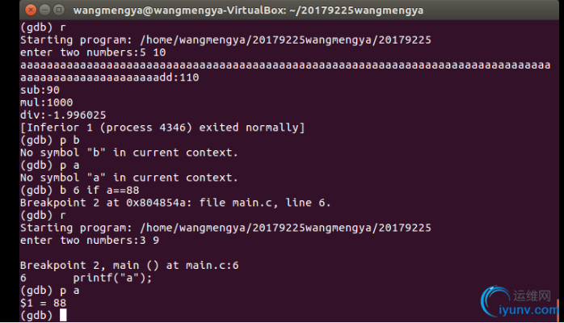This screenshot has height=323, width=564.
Task: Minimize the terminal window
Action: [x=45, y=10]
